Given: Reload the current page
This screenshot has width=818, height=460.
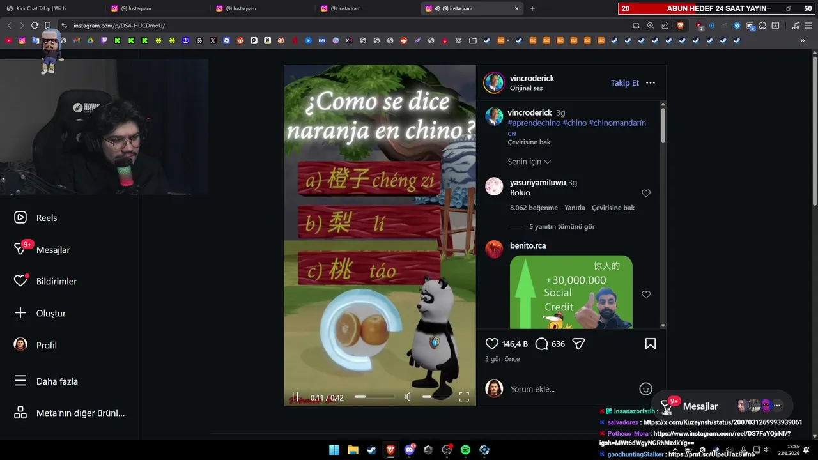Looking at the screenshot, I should coord(35,26).
